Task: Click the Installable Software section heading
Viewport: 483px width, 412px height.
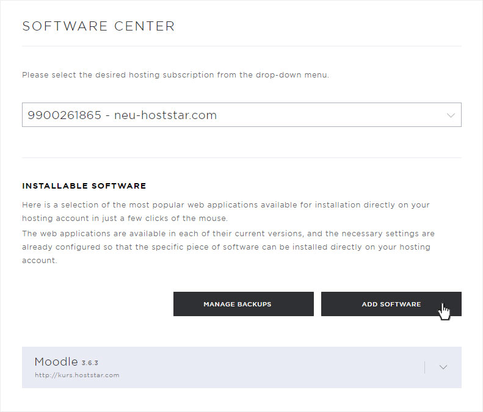Action: click(x=84, y=186)
